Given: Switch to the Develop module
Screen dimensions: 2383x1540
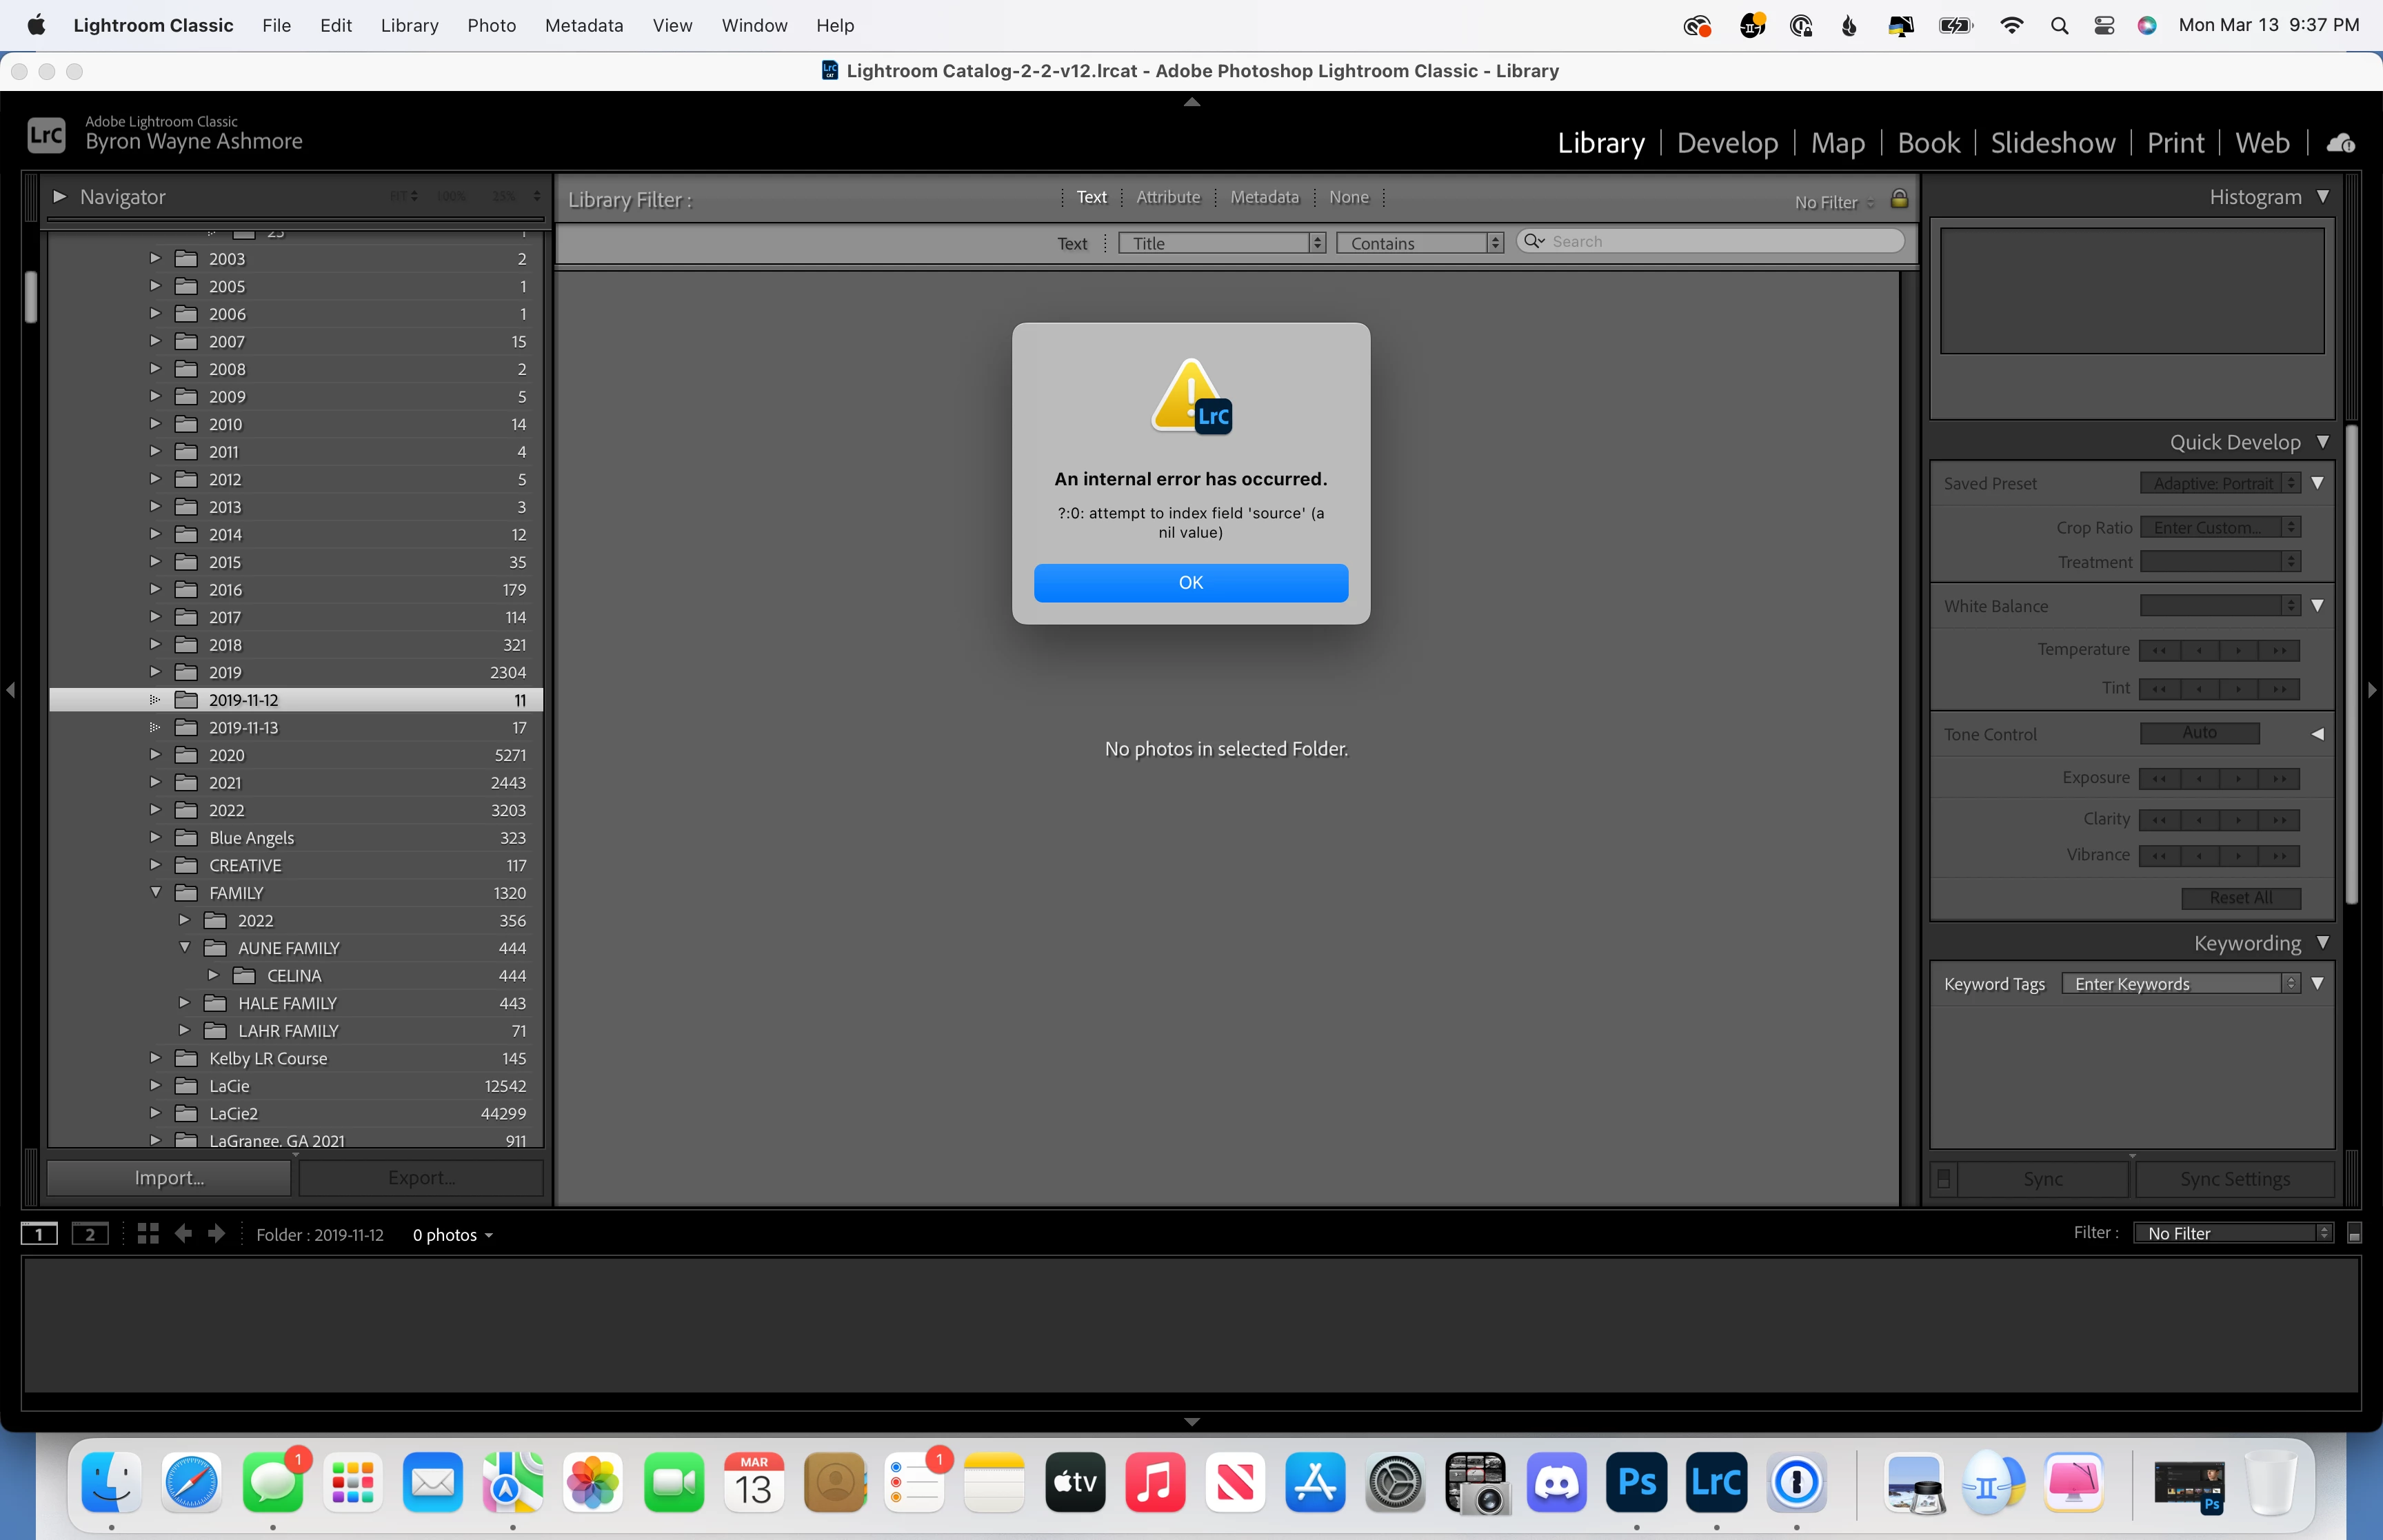Looking at the screenshot, I should click(1727, 143).
